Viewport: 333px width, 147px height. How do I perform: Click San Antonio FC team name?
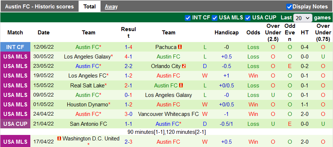pos(88,123)
